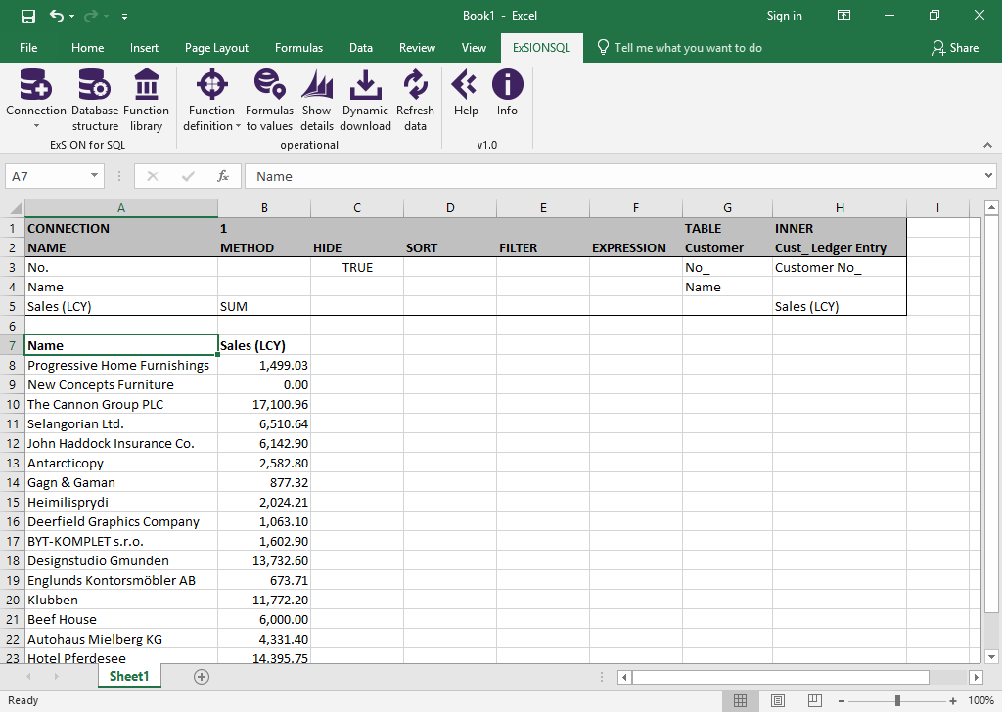Expand the formula bar
The height and width of the screenshot is (712, 1002).
988,176
